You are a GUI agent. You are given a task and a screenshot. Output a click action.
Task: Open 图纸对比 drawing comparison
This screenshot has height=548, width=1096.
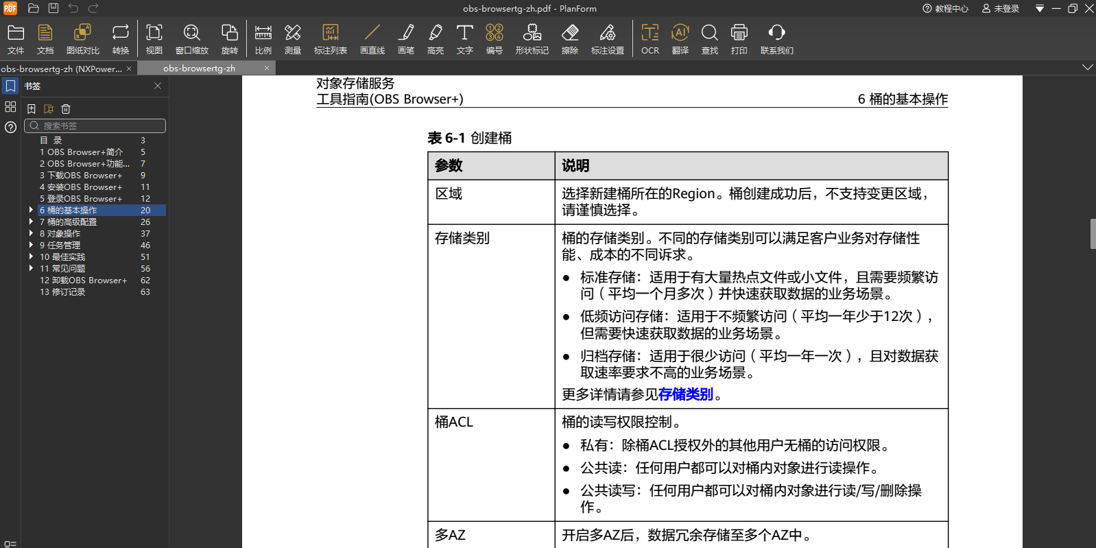click(x=83, y=39)
